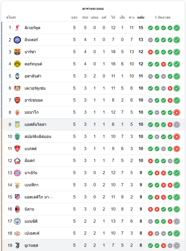Image resolution: width=186 pixels, height=251 pixels.
Task: Click Liverpool's latest circled win result icon
Action: tap(177, 28)
